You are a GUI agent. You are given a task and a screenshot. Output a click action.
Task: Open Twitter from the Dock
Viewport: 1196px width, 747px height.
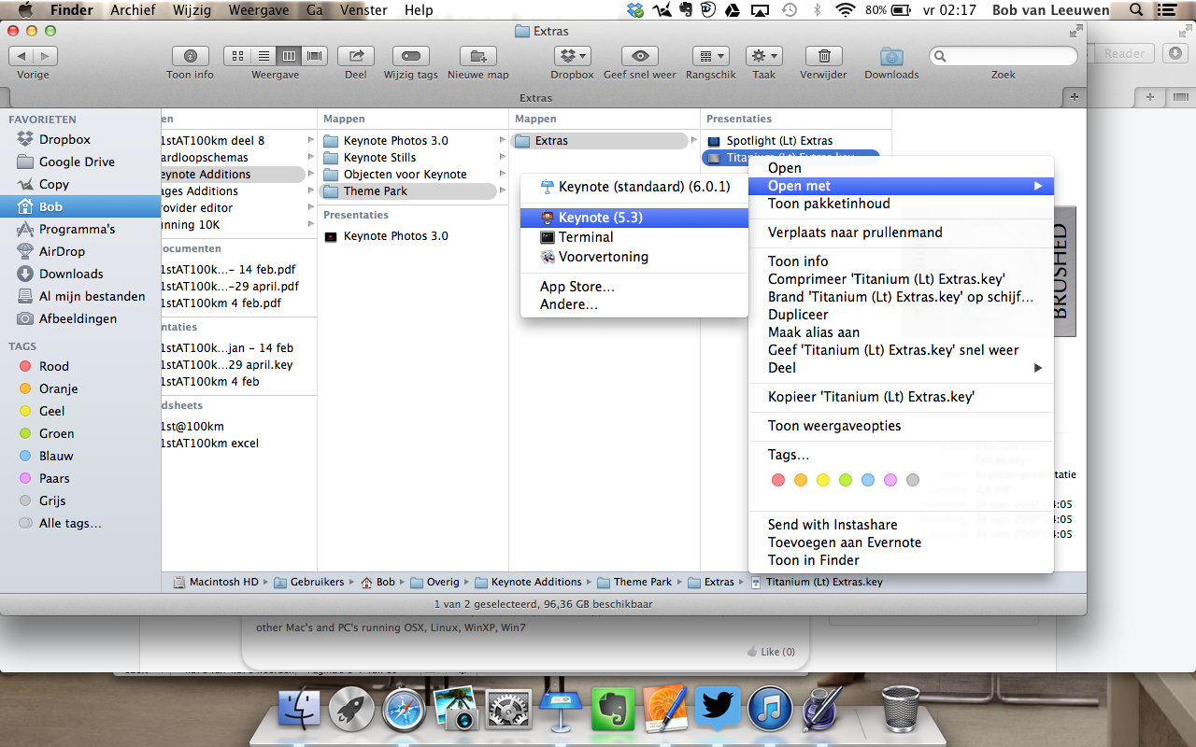[x=718, y=709]
